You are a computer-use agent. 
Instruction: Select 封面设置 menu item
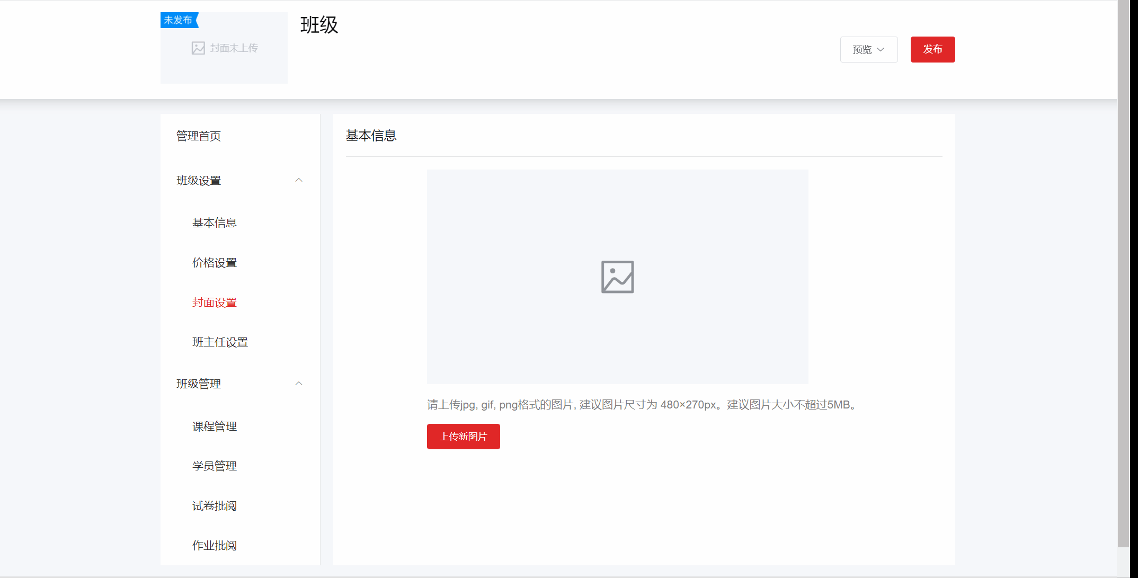(215, 303)
